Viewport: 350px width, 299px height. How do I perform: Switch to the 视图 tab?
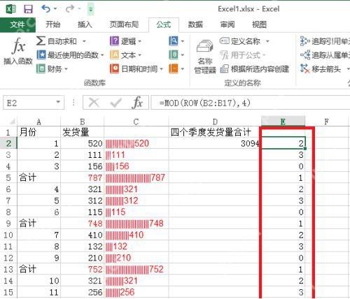(x=259, y=24)
